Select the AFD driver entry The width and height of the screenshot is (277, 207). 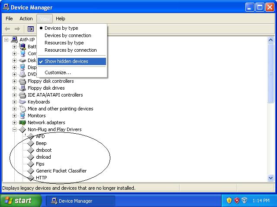coord(40,136)
